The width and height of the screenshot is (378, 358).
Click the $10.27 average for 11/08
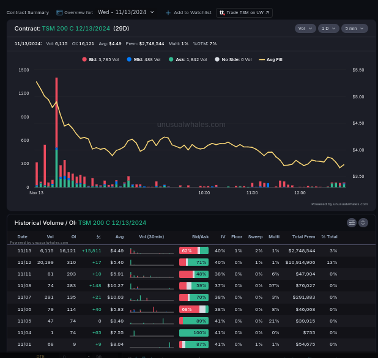point(116,285)
